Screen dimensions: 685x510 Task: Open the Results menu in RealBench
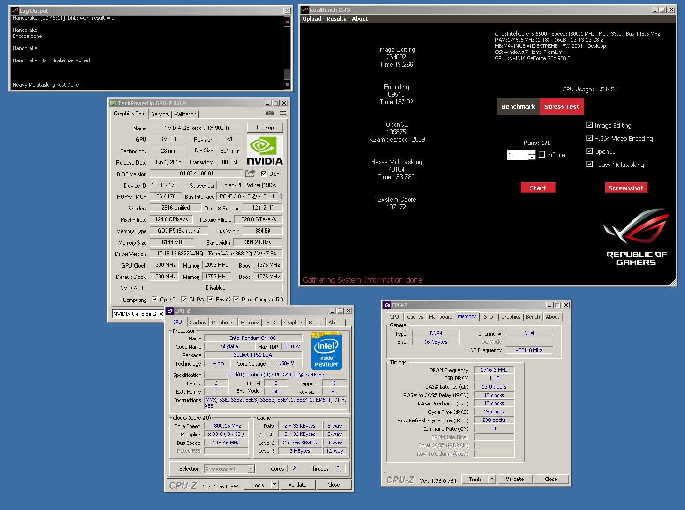pyautogui.click(x=336, y=19)
